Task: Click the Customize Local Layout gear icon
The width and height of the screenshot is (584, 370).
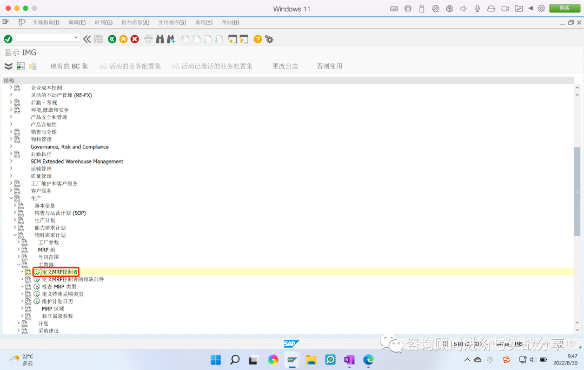Action: click(x=269, y=39)
